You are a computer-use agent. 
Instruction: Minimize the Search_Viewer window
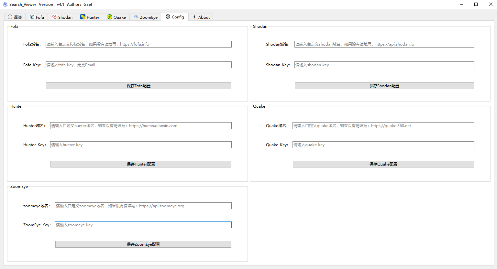tap(461, 4)
